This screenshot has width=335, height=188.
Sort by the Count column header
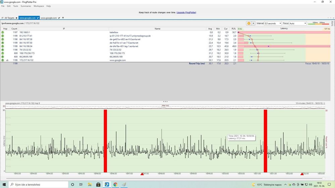coord(14,28)
